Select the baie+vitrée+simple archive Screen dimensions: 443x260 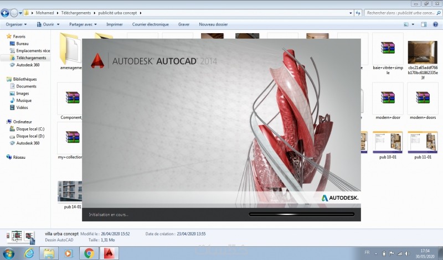388,48
